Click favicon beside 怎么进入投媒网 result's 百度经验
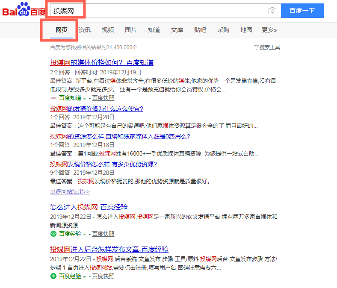Viewport: 337px width, 288px height. 53,234
